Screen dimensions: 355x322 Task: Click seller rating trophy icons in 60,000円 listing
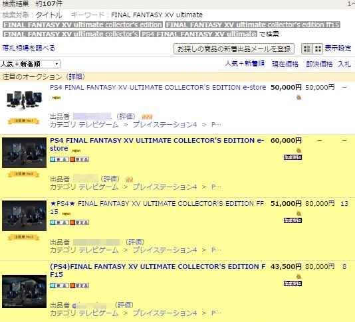129,179
